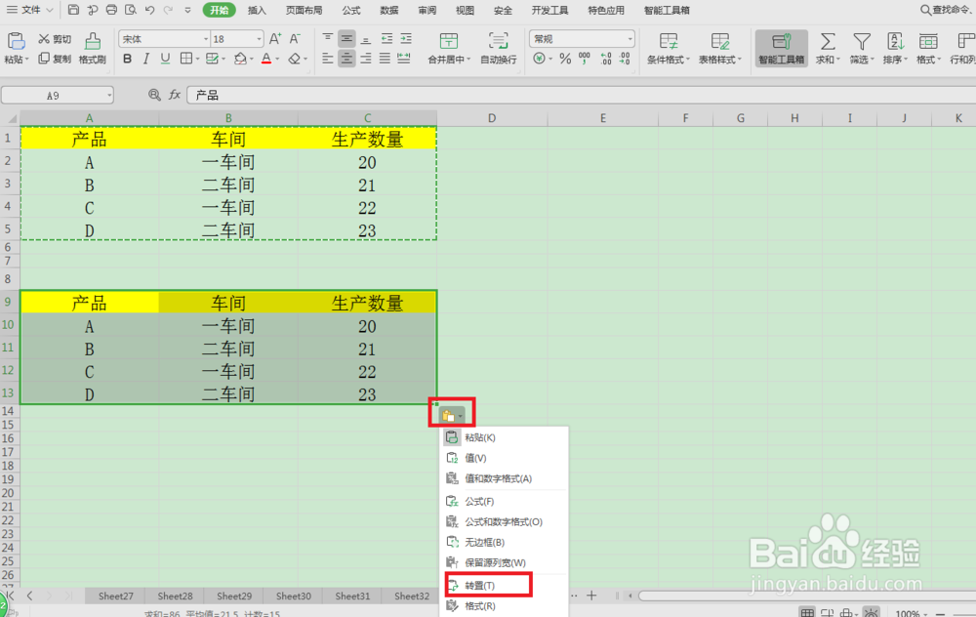This screenshot has width=976, height=617.
Task: Expand the font color dropdown arrow
Action: 277,60
